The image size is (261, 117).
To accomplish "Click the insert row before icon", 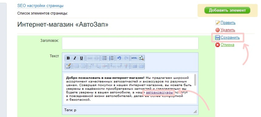I will tap(91, 66).
